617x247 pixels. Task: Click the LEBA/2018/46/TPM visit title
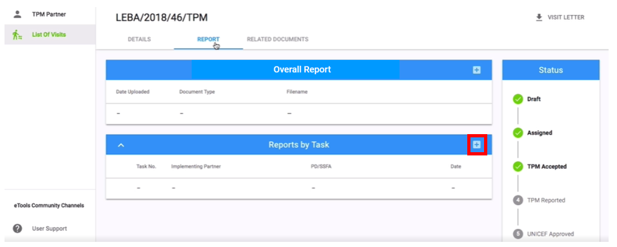point(162,17)
